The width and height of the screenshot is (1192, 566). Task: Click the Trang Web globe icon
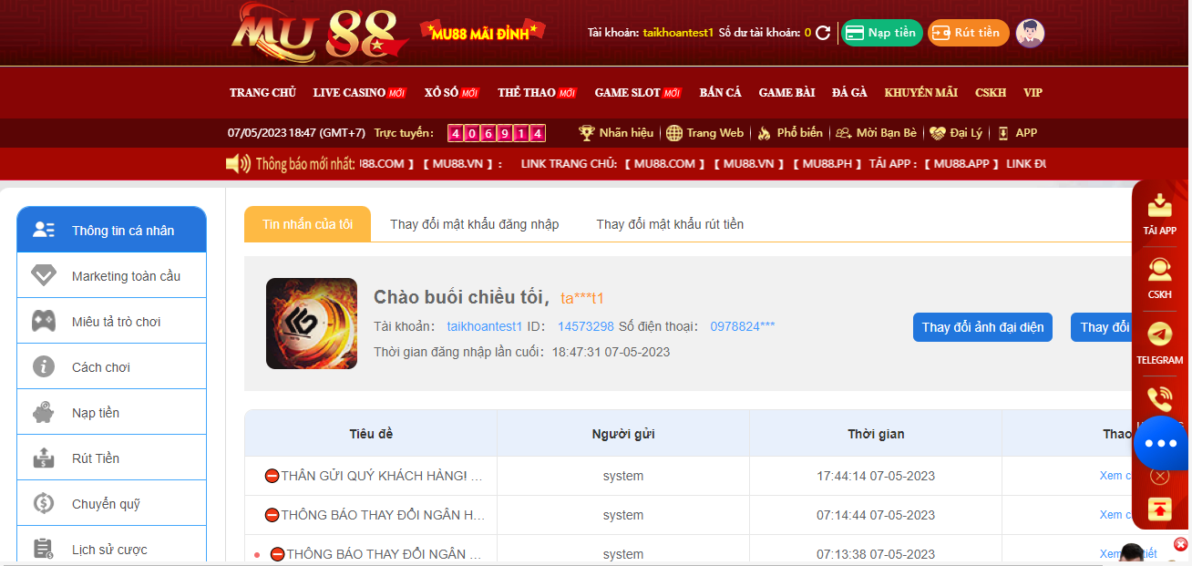click(674, 132)
